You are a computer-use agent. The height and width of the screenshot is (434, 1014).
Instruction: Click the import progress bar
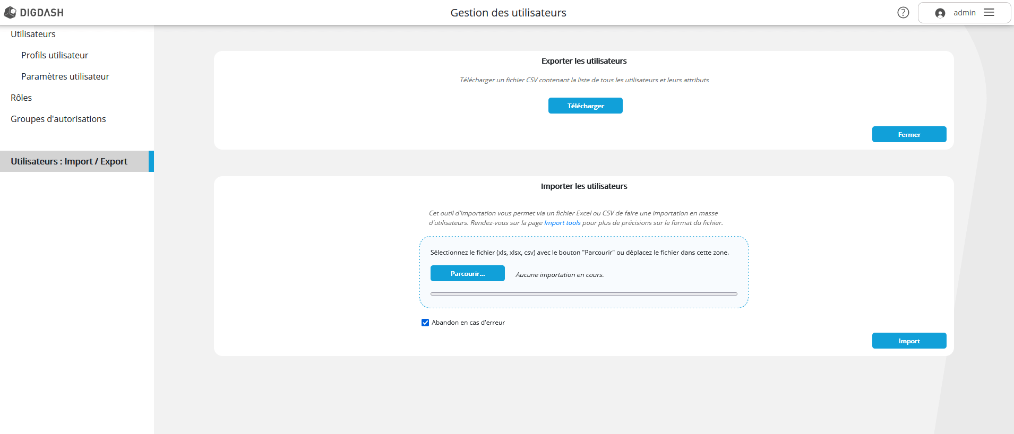[x=584, y=293]
